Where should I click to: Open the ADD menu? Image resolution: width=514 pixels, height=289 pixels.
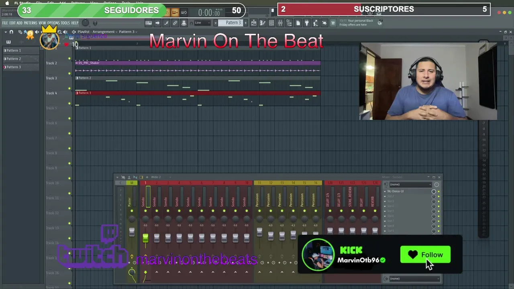pos(19,23)
